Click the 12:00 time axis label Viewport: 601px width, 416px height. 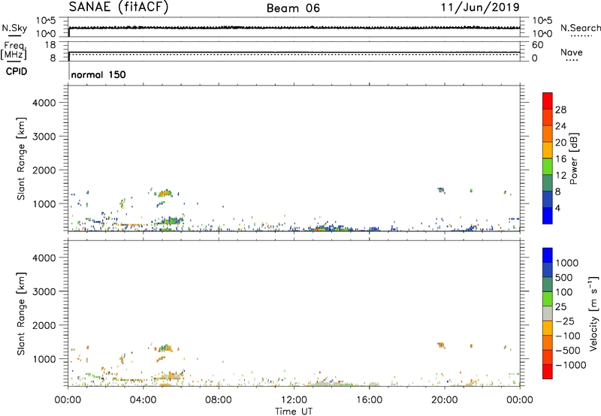pyautogui.click(x=294, y=400)
